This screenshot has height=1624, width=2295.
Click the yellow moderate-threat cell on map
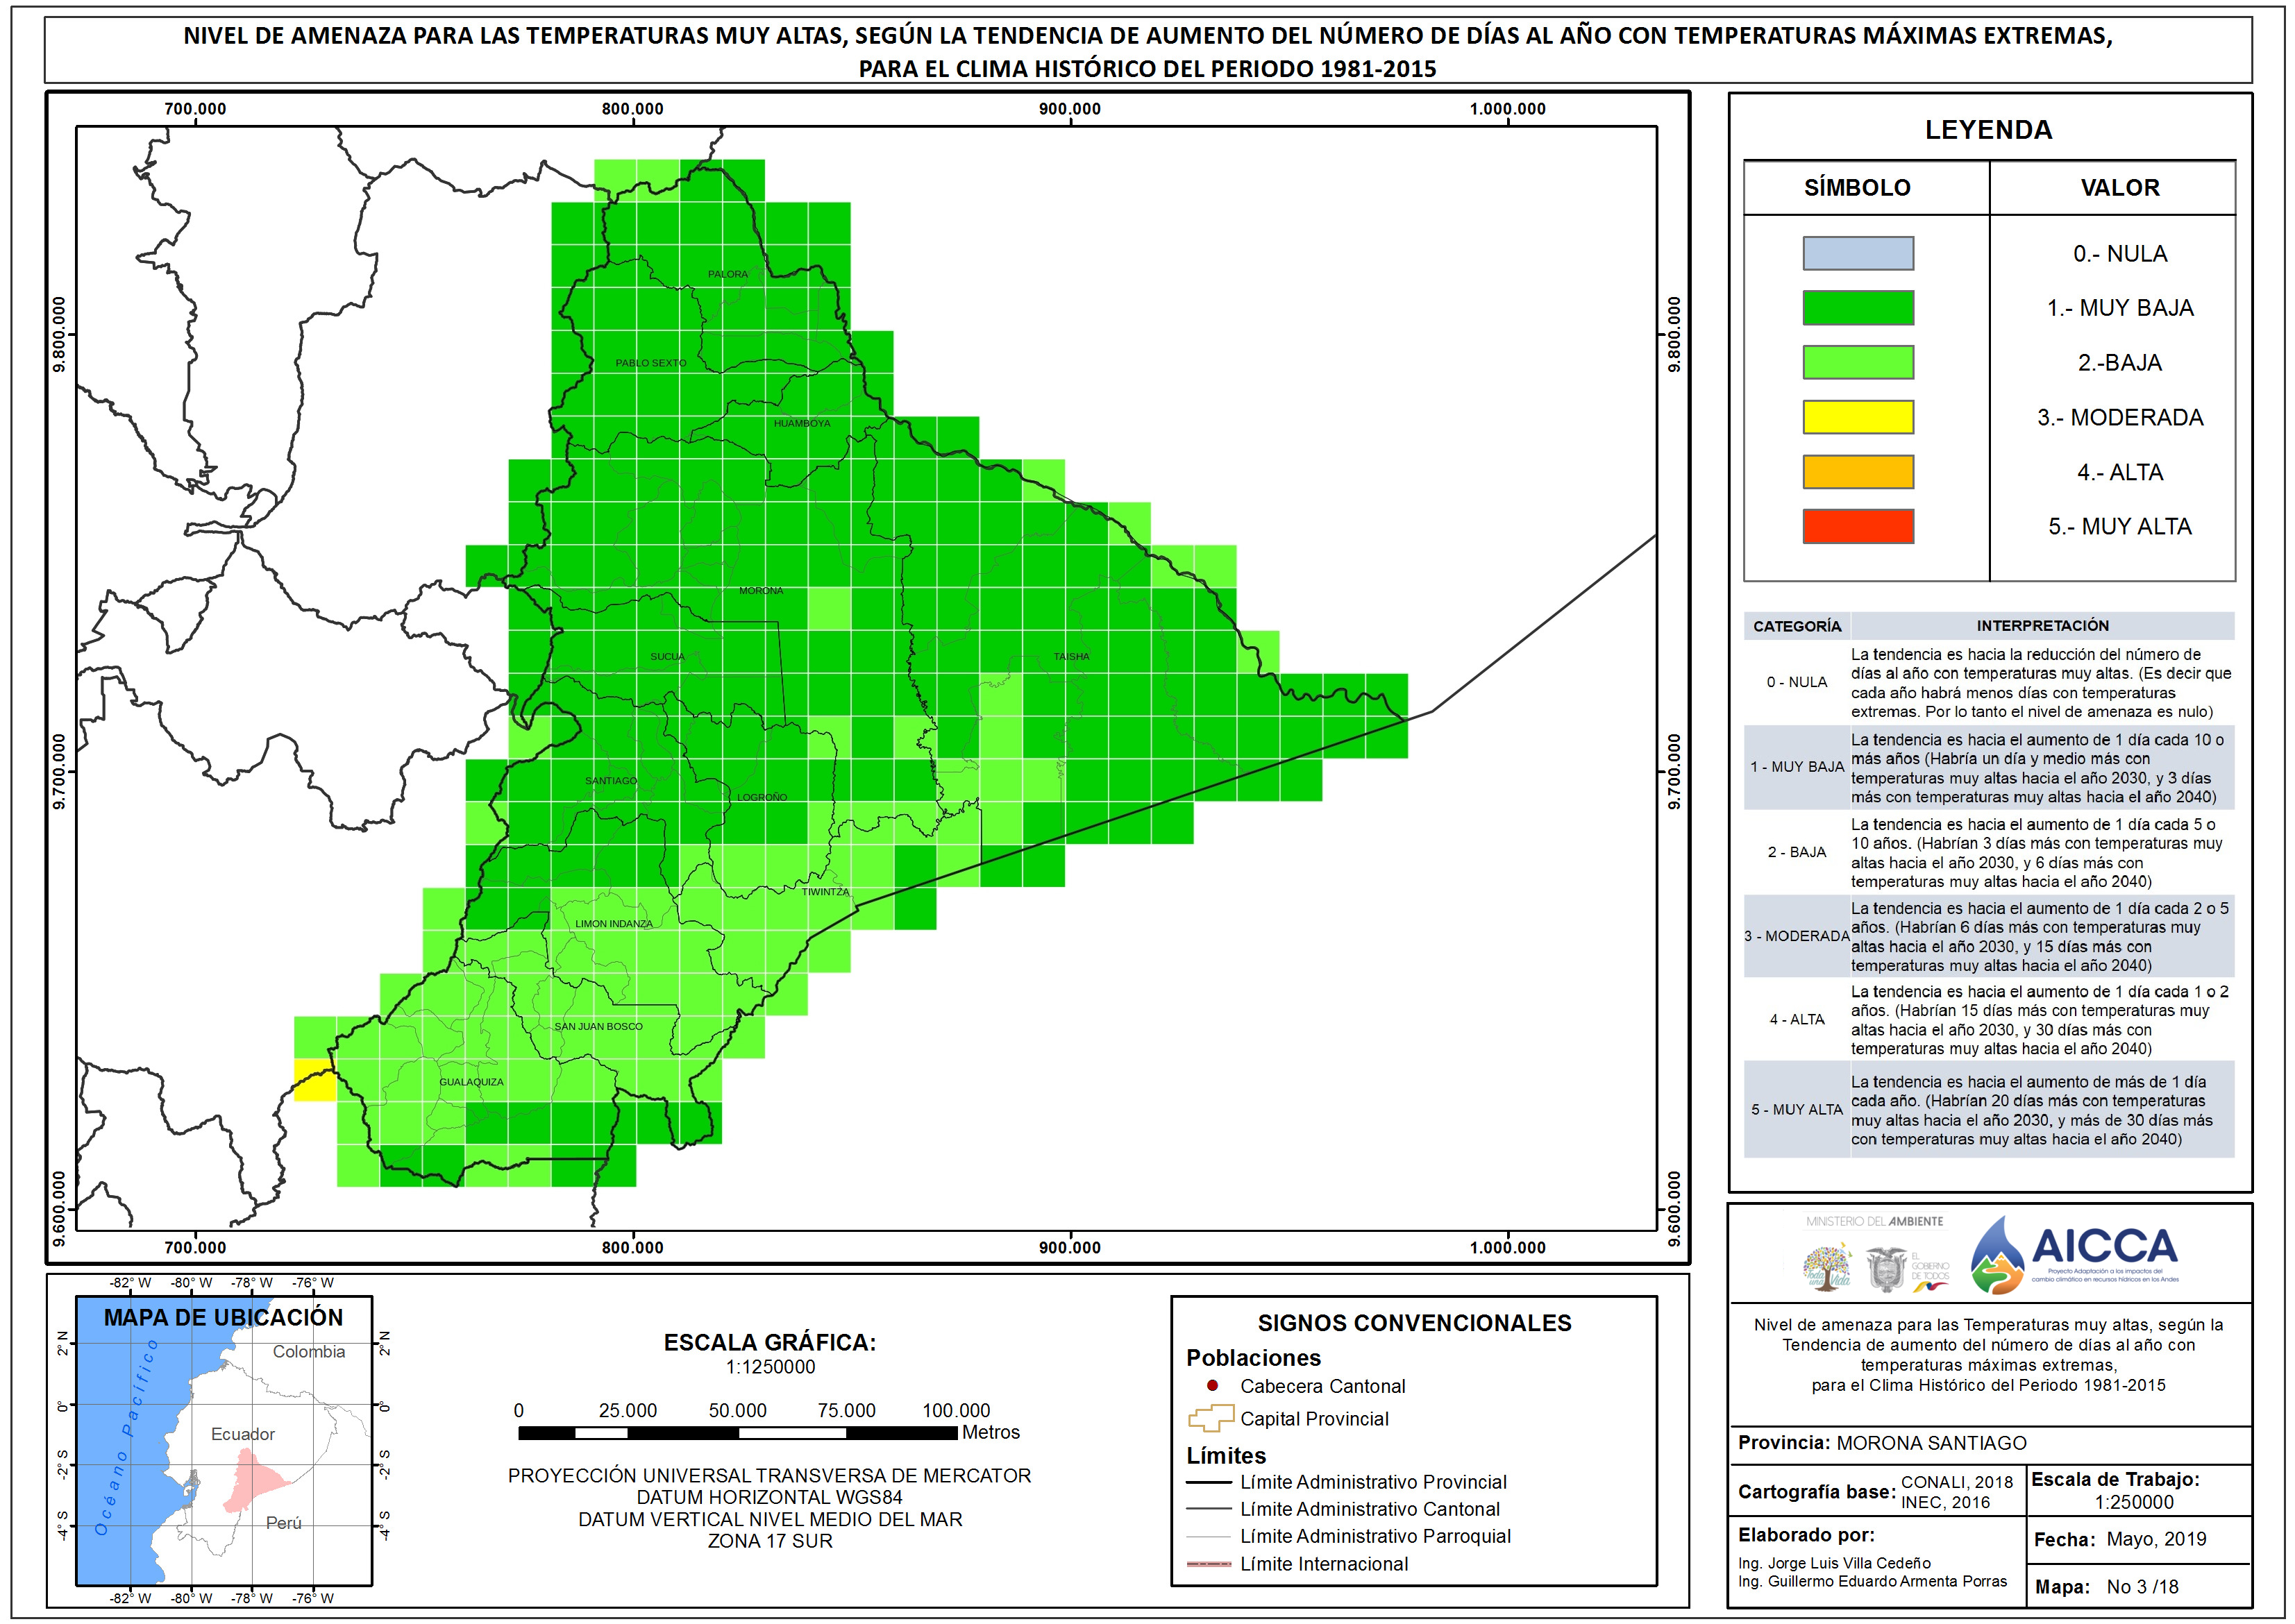314,1080
